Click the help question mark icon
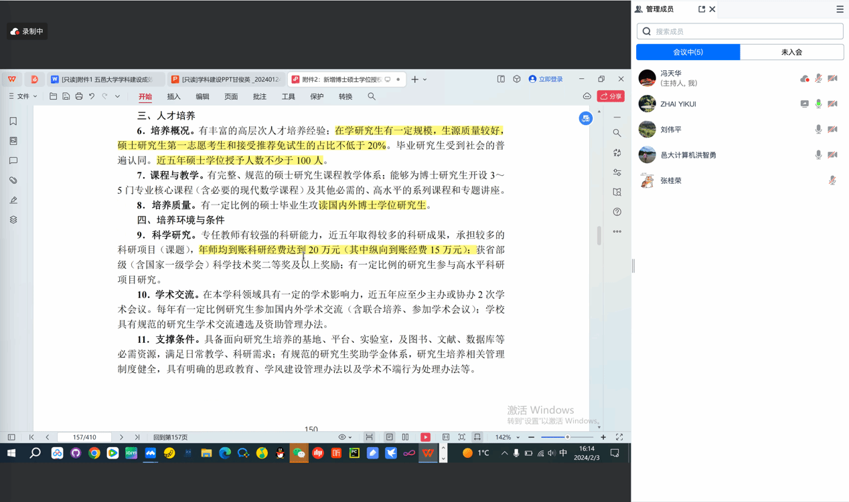Viewport: 849px width, 502px height. coord(617,212)
